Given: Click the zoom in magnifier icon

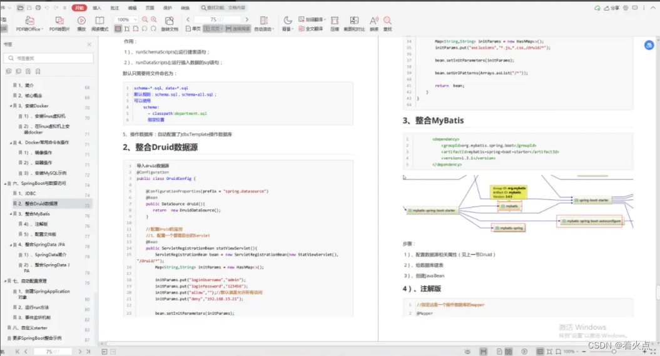Looking at the screenshot, I should (154, 20).
